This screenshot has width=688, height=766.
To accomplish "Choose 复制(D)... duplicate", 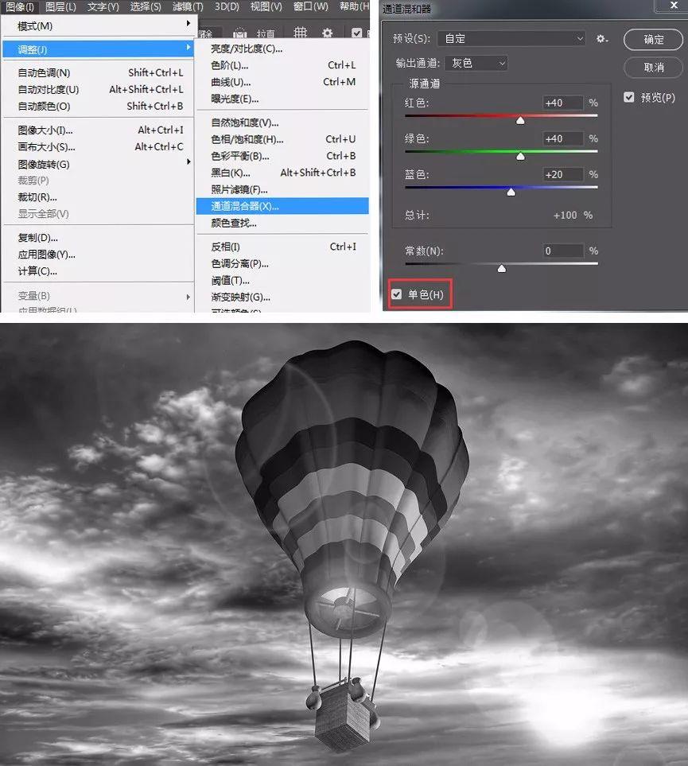I will pyautogui.click(x=99, y=238).
